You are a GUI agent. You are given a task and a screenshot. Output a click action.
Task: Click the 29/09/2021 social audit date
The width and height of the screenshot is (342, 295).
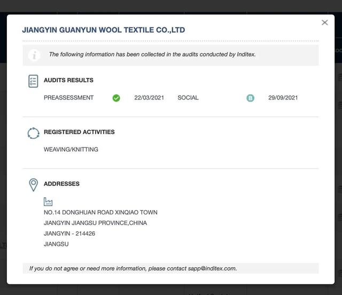click(x=283, y=98)
